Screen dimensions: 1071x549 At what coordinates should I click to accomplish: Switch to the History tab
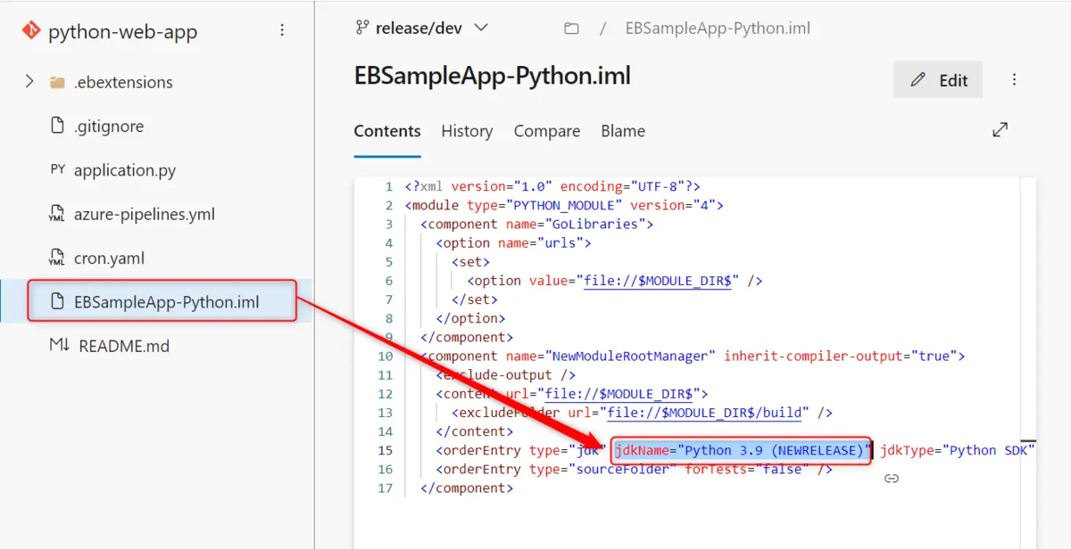tap(467, 131)
